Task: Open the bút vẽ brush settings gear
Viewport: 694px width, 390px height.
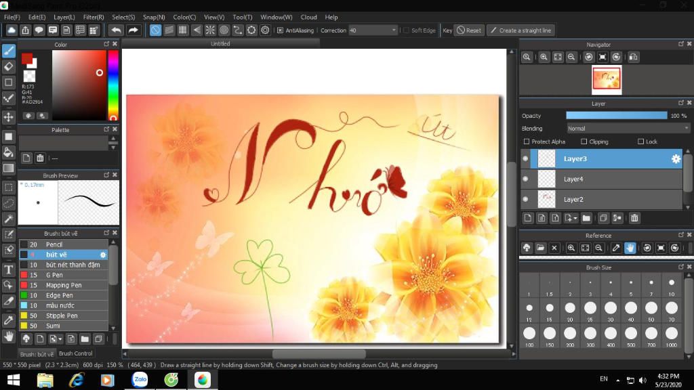Action: pos(103,255)
